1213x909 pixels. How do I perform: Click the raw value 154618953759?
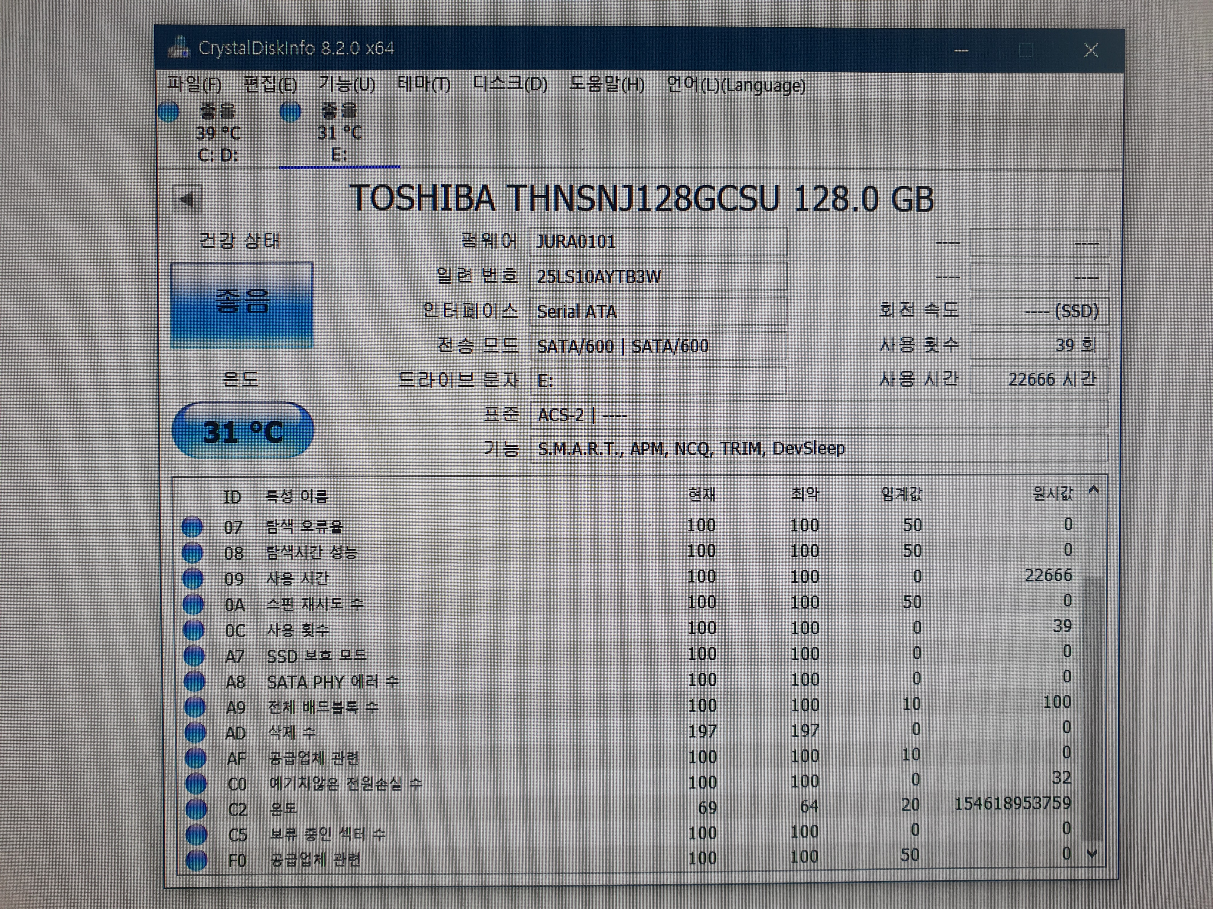pyautogui.click(x=1012, y=804)
